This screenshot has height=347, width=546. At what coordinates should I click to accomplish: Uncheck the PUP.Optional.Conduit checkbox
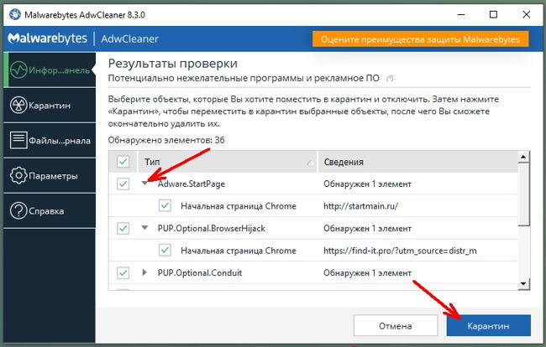(x=123, y=272)
